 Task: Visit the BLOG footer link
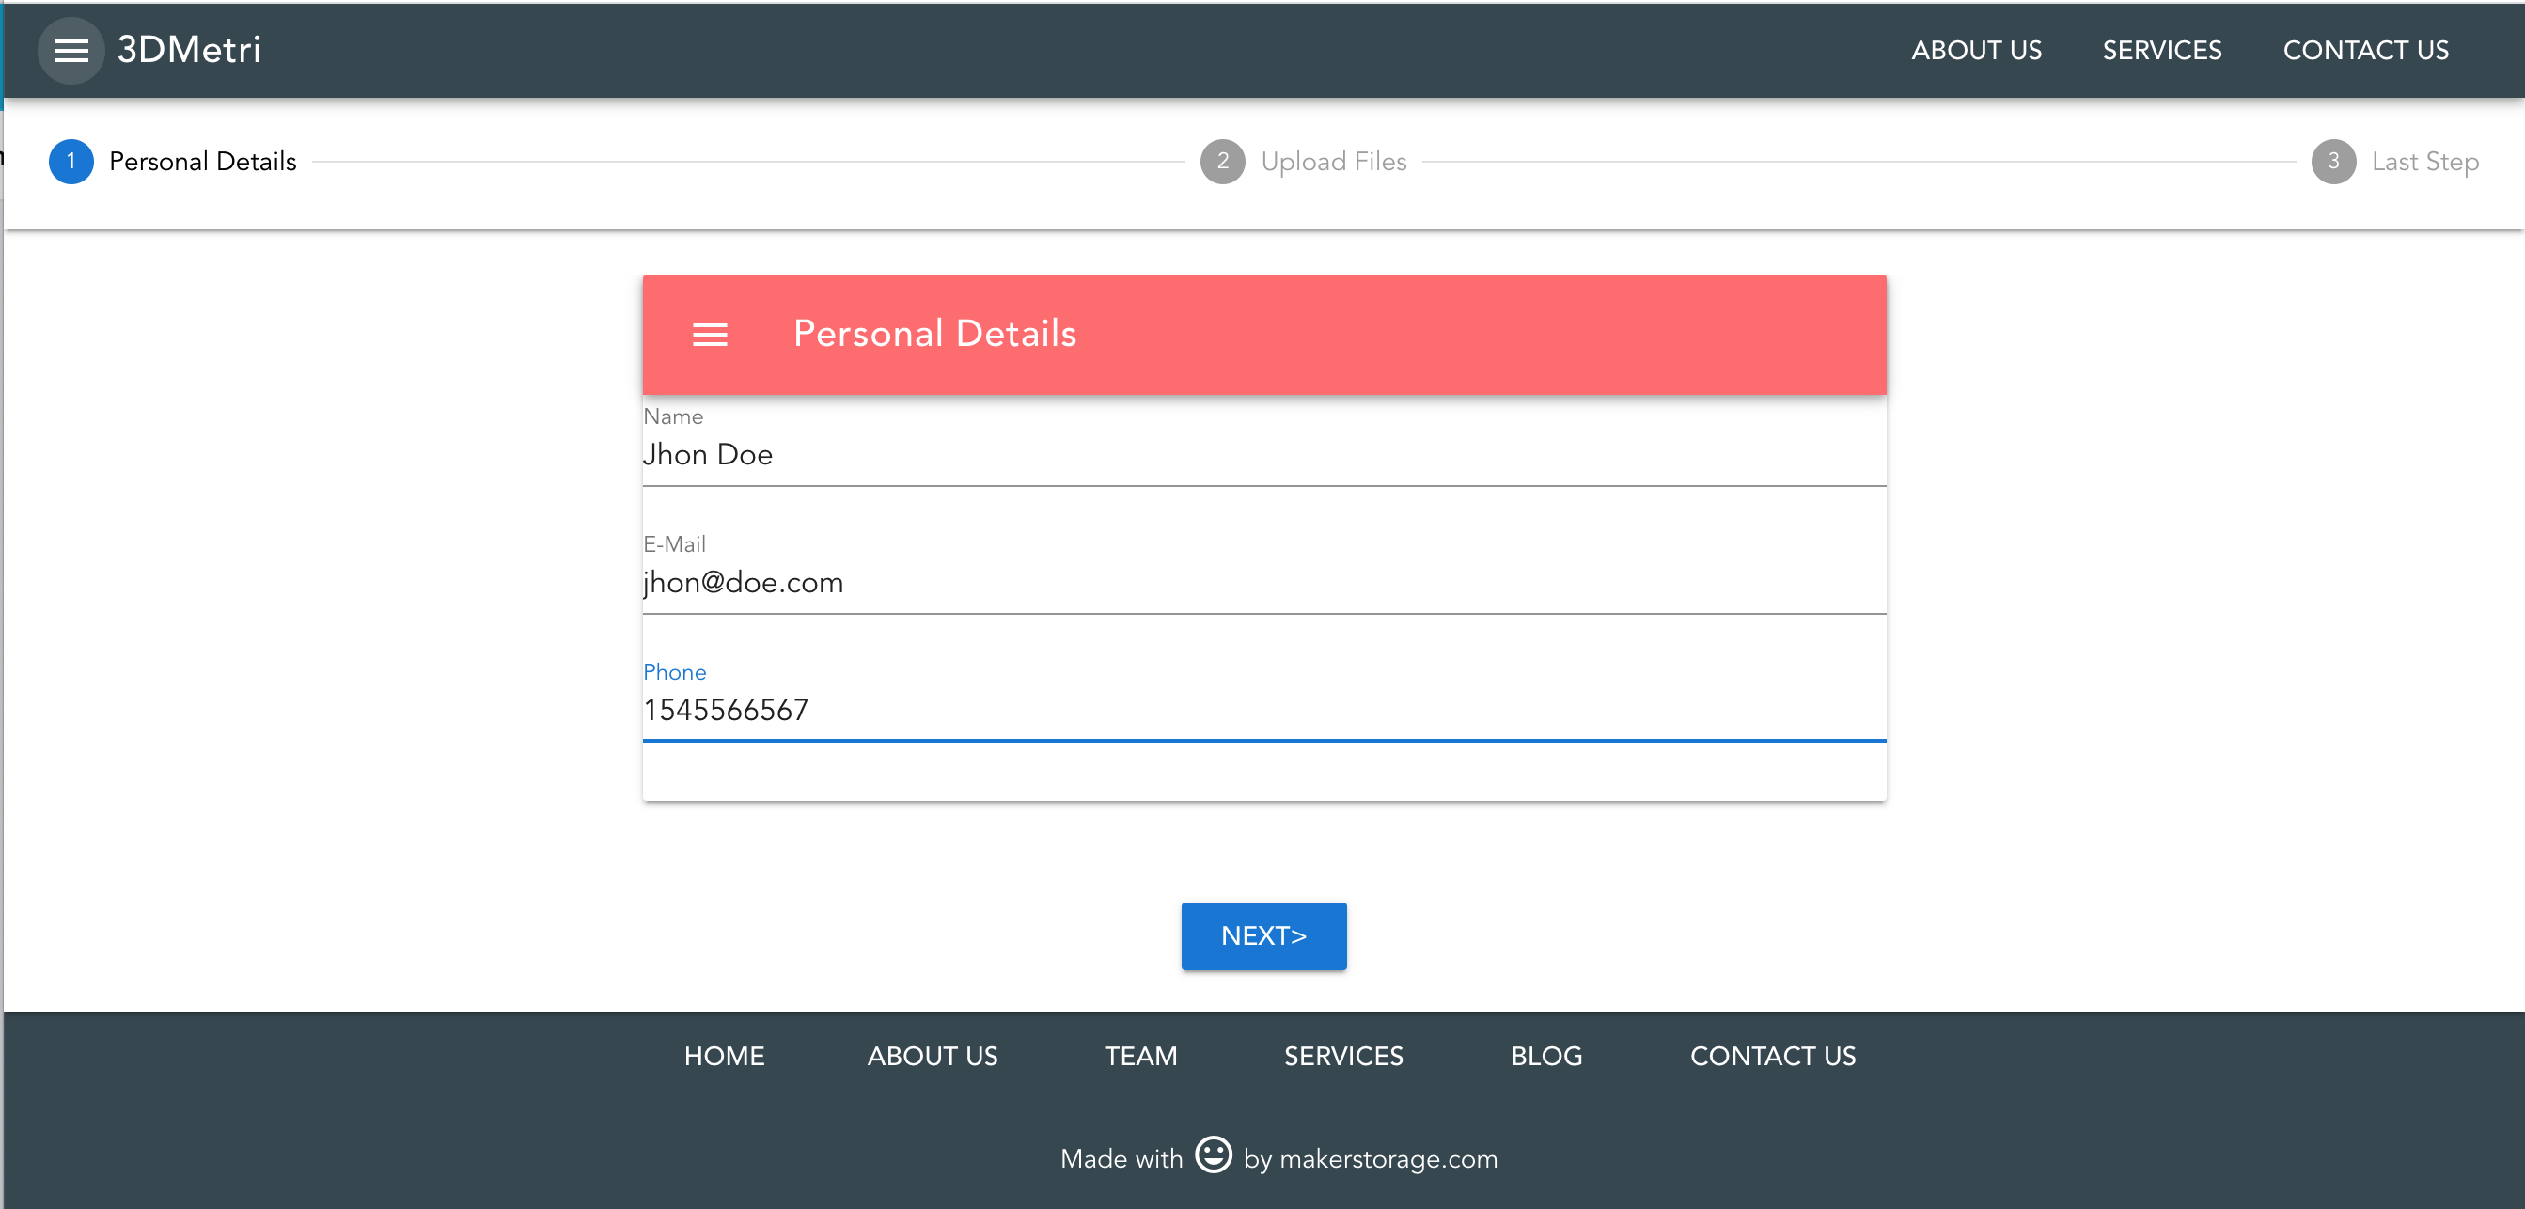[1545, 1056]
